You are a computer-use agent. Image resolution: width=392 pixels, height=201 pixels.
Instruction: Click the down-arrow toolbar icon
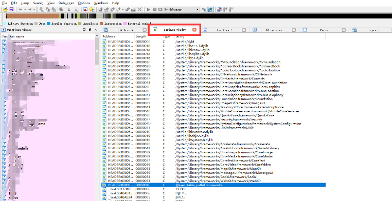(69, 9)
